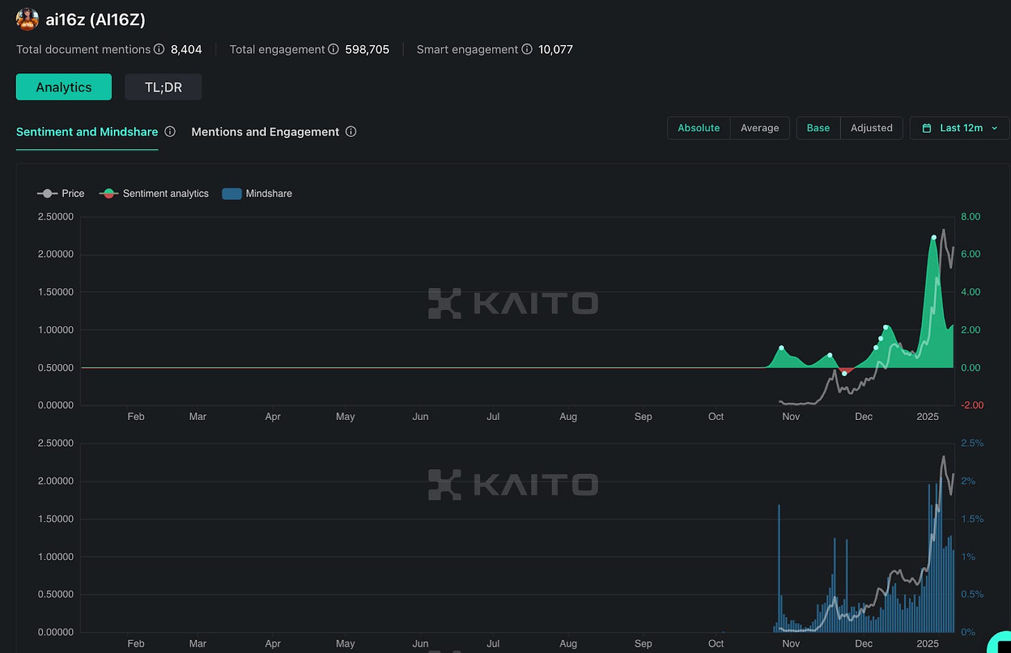Choose Average display mode

760,128
